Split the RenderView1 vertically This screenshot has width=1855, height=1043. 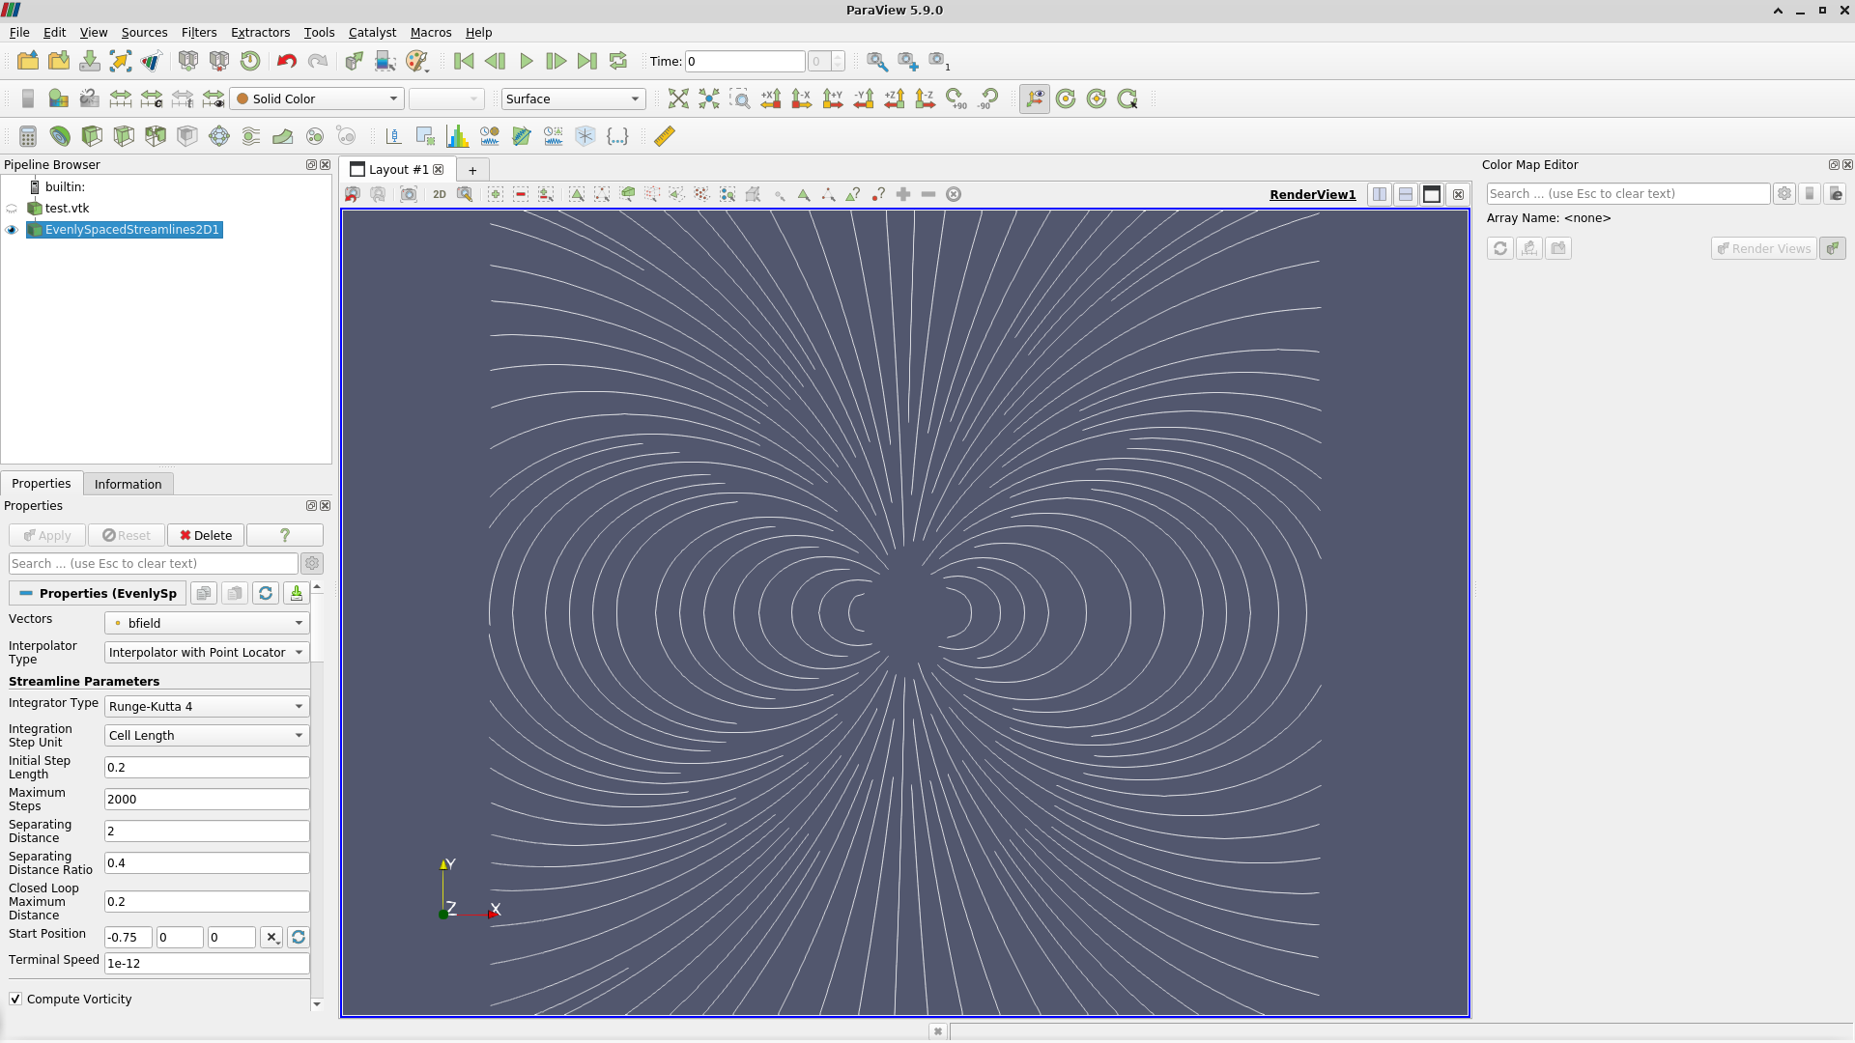coord(1406,194)
